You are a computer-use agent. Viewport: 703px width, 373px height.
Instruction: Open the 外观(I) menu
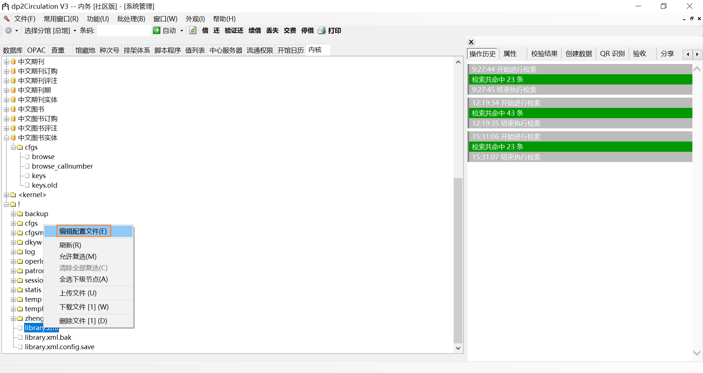[195, 19]
